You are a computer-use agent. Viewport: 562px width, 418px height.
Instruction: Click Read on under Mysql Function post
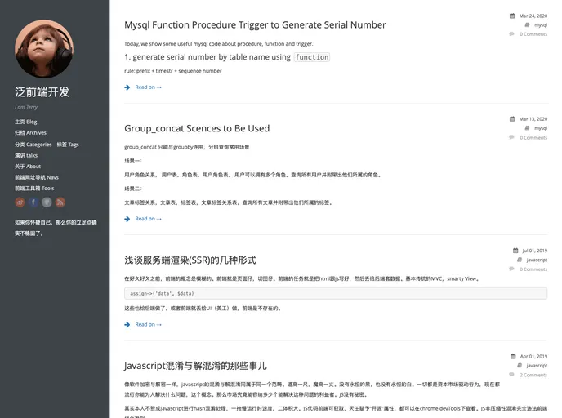pyautogui.click(x=148, y=87)
